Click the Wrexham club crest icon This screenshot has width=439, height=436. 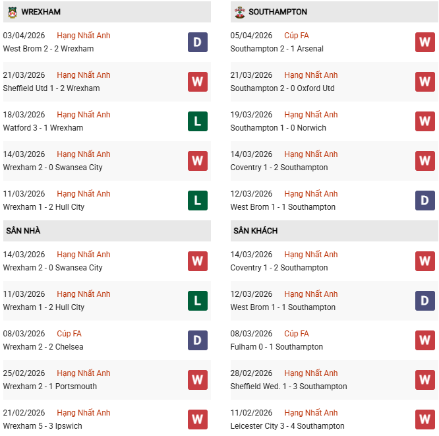(x=12, y=12)
